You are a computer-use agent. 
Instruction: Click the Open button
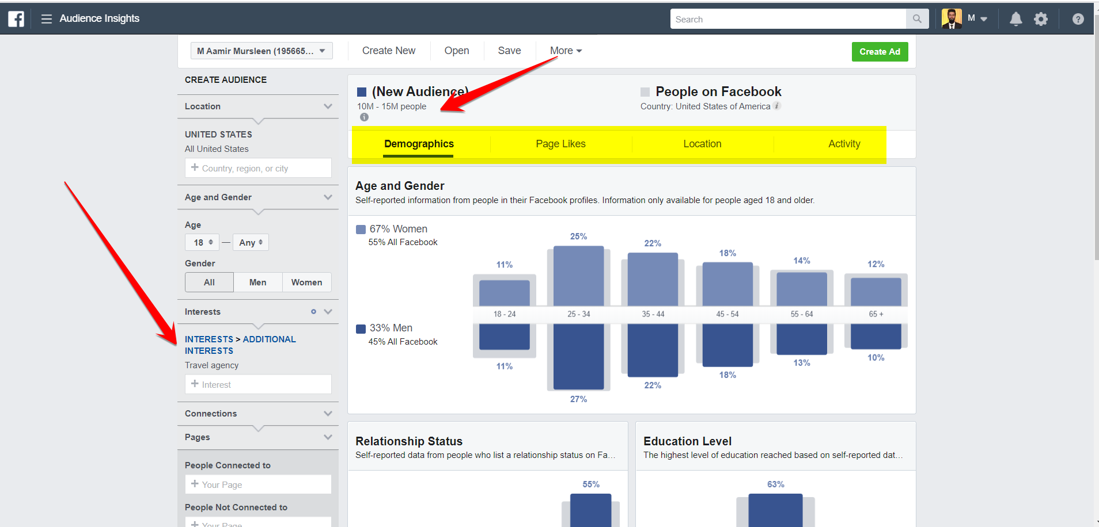[457, 51]
